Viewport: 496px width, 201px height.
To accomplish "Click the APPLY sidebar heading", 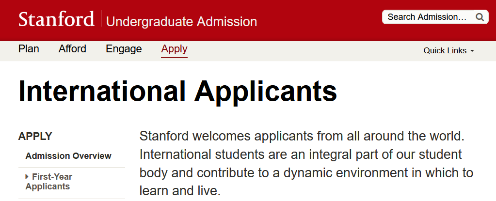I will click(x=35, y=137).
